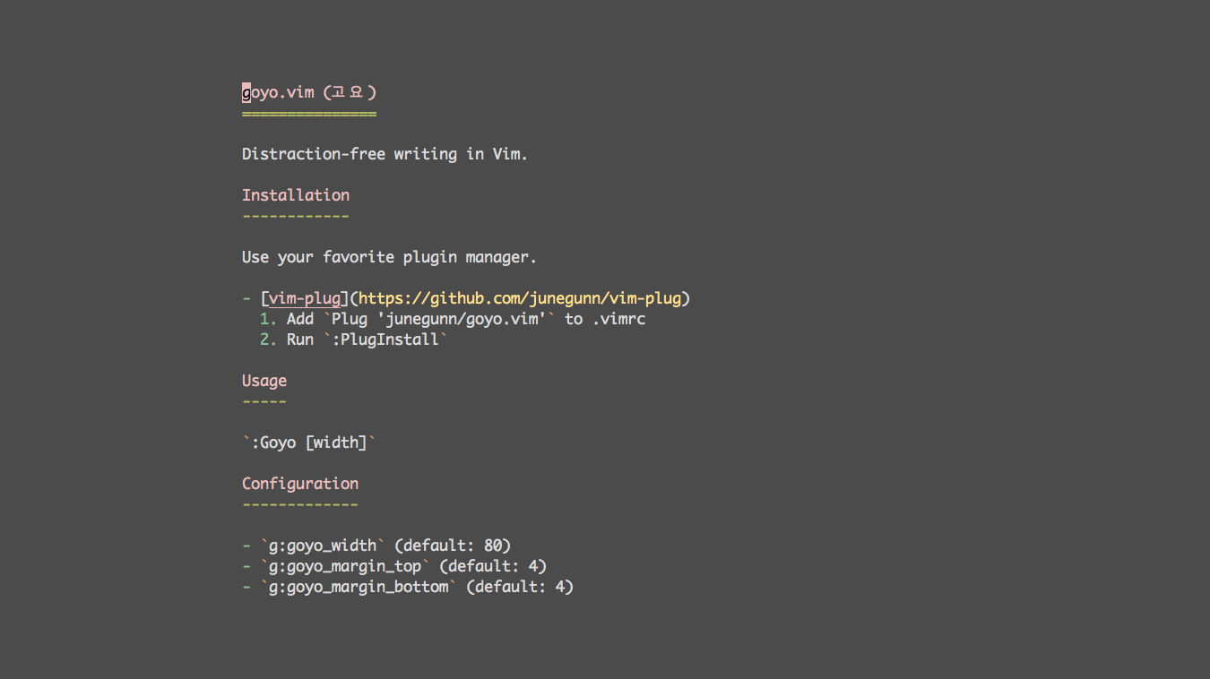
Task: Click the "Distraction-free writing in Vim." line
Action: click(x=385, y=154)
